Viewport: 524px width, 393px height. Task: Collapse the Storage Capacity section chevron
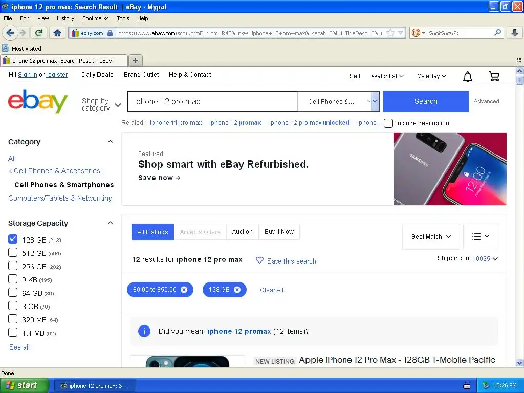111,223
